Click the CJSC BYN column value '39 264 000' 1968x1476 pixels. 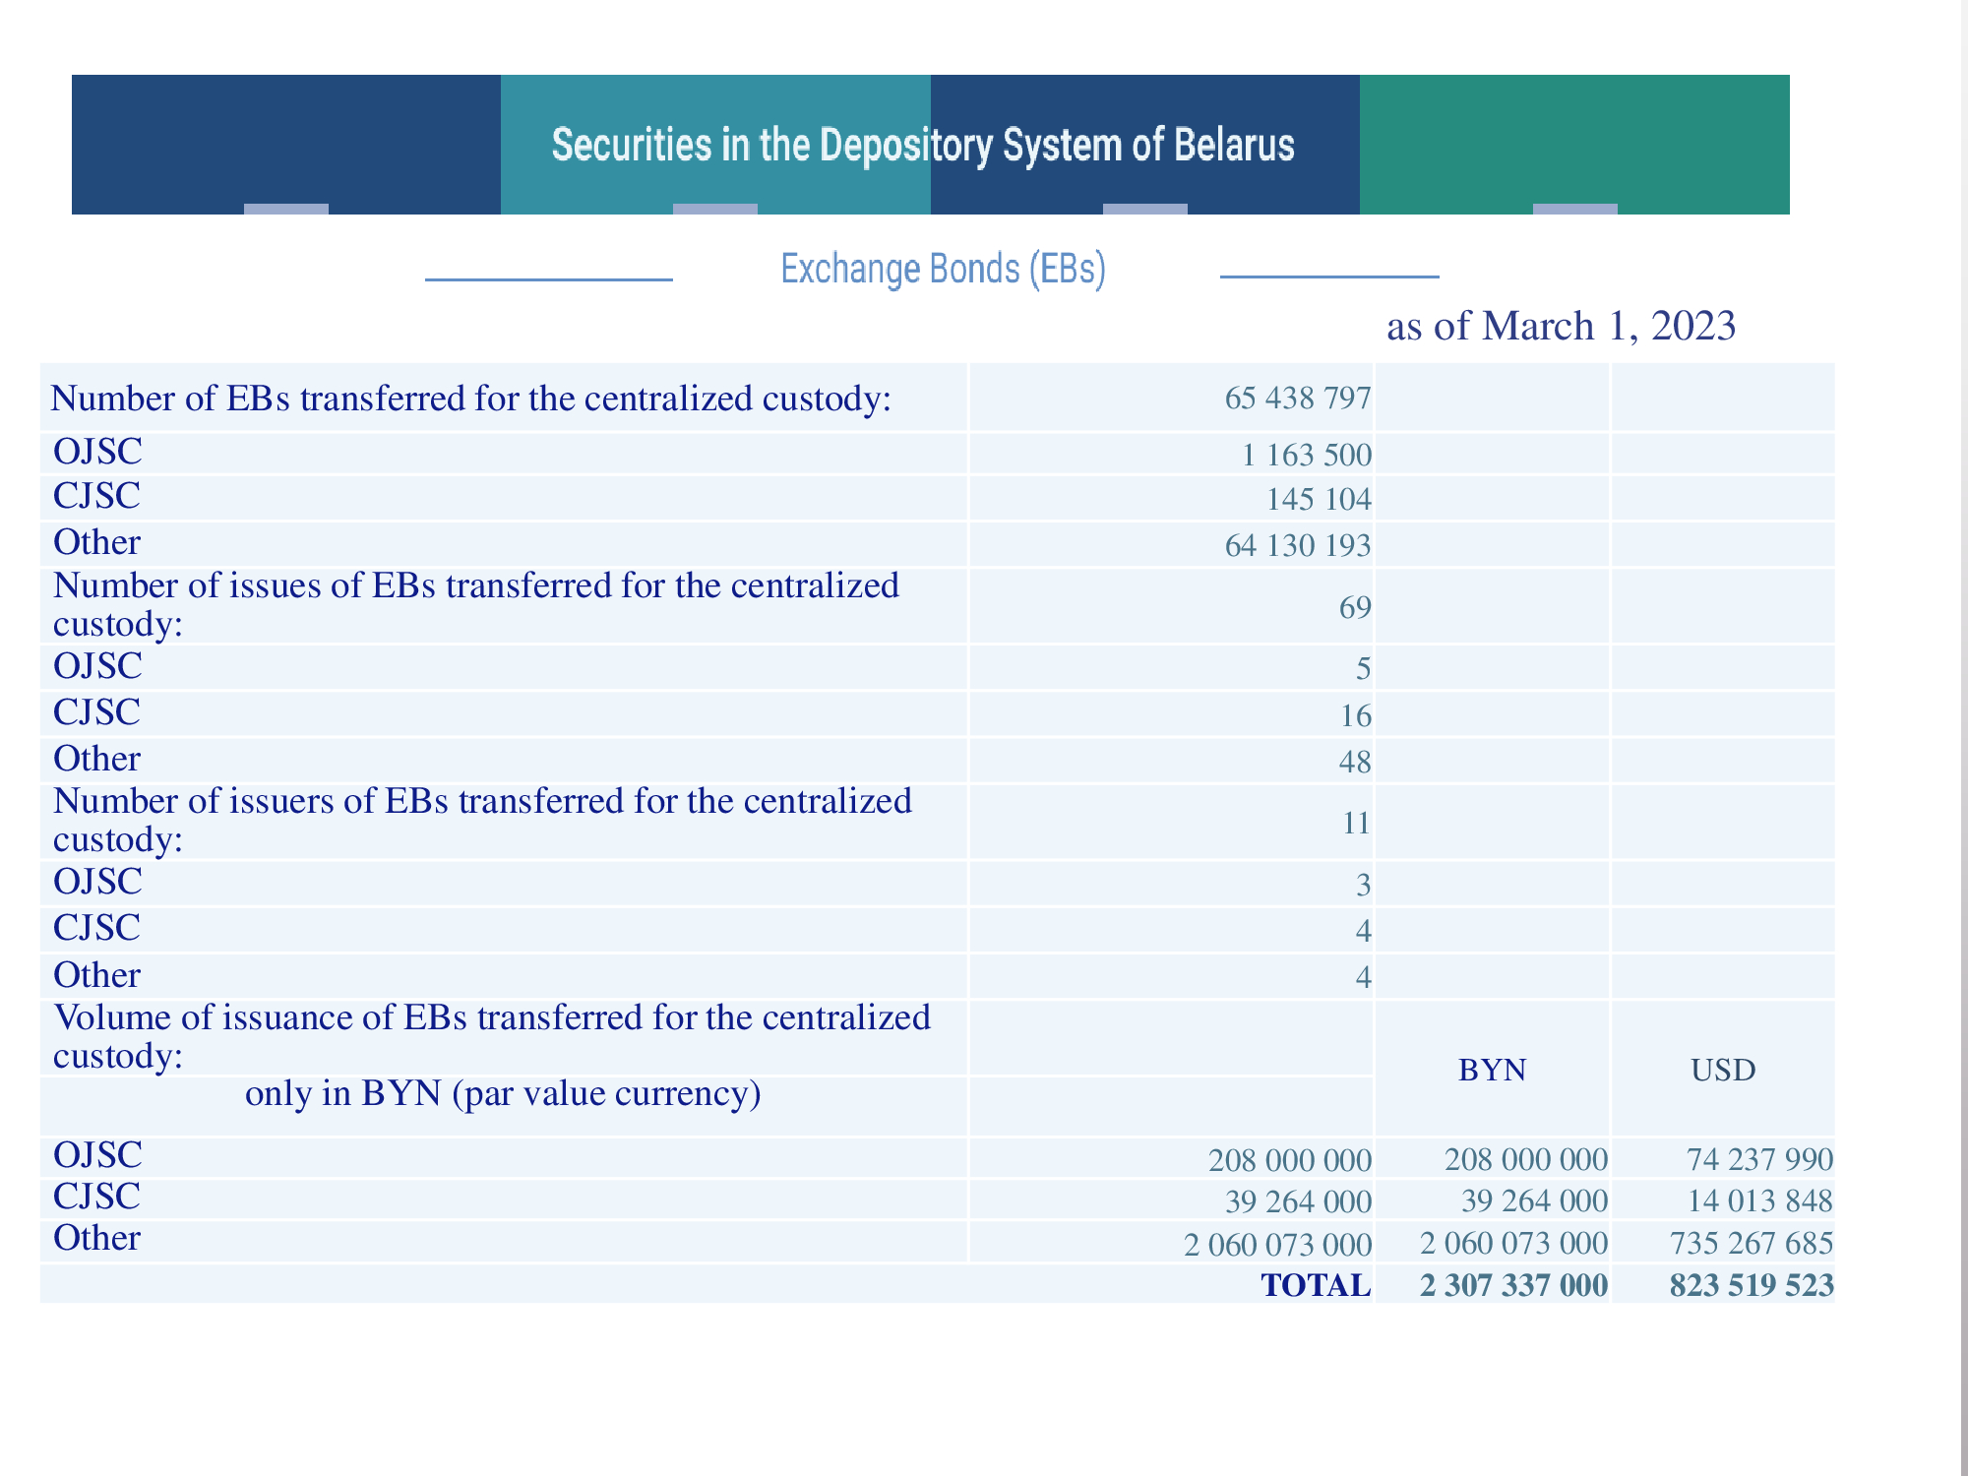click(x=1535, y=1201)
